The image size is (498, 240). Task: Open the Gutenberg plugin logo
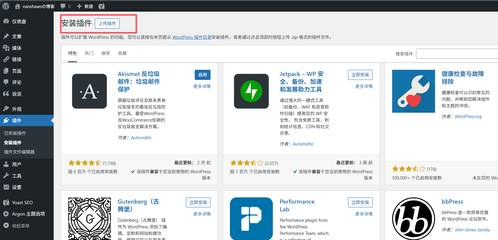pyautogui.click(x=89, y=219)
